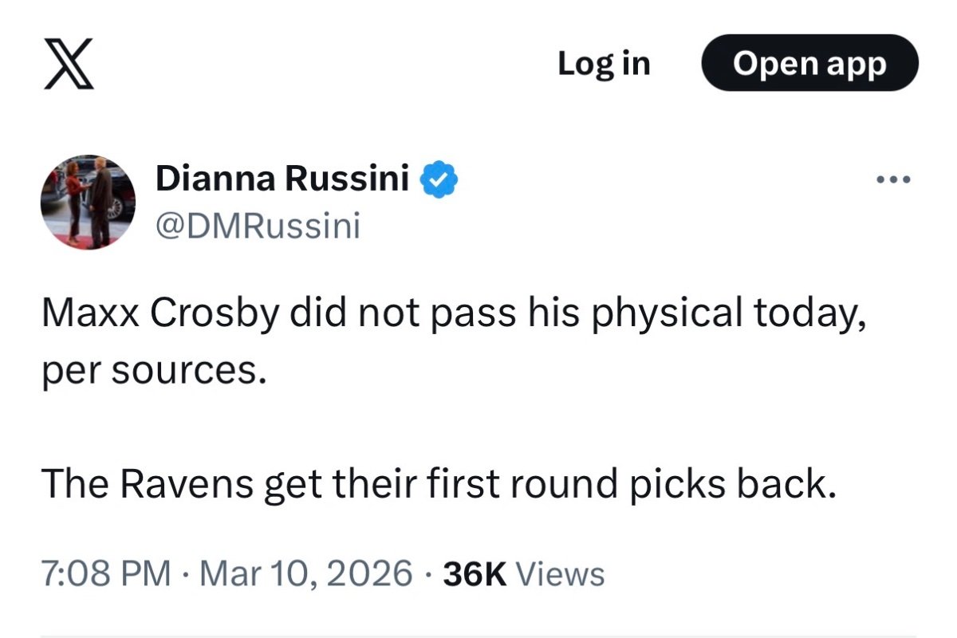The image size is (957, 638).
Task: Tap the Open app button
Action: click(809, 63)
